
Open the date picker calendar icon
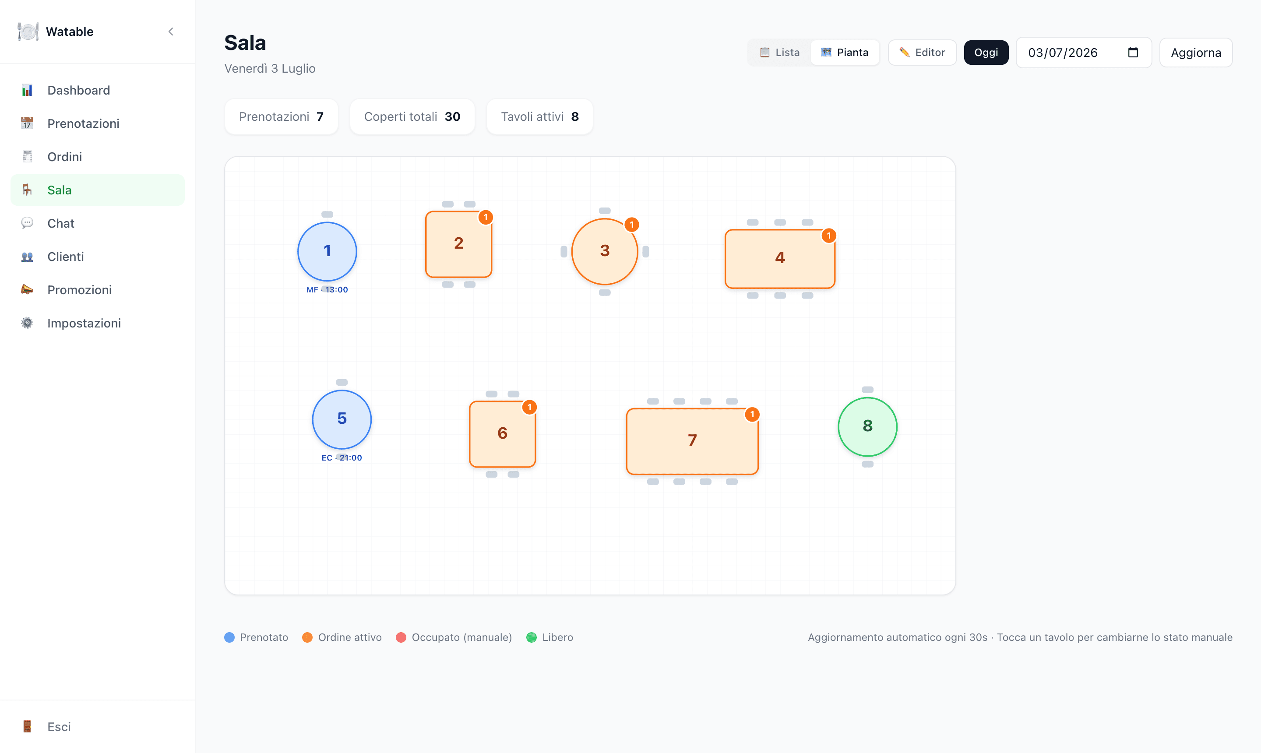pos(1133,52)
